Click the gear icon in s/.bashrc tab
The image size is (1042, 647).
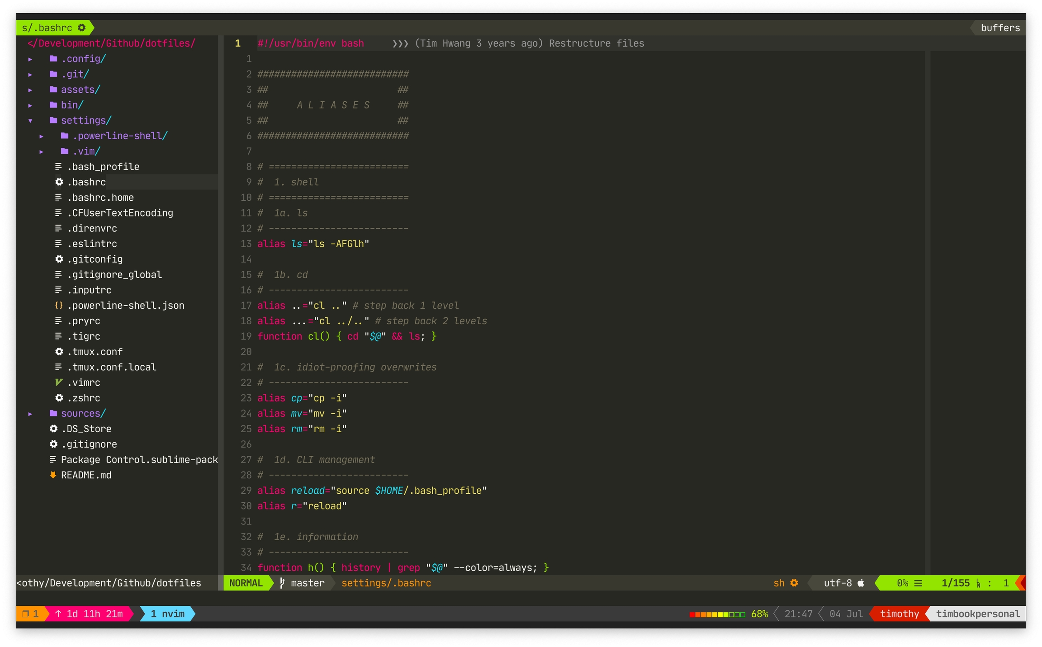[82, 28]
